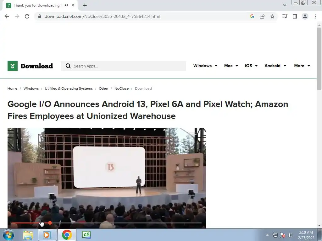This screenshot has height=241, width=322.
Task: Open Google search icon in address bar
Action: pyautogui.click(x=252, y=16)
